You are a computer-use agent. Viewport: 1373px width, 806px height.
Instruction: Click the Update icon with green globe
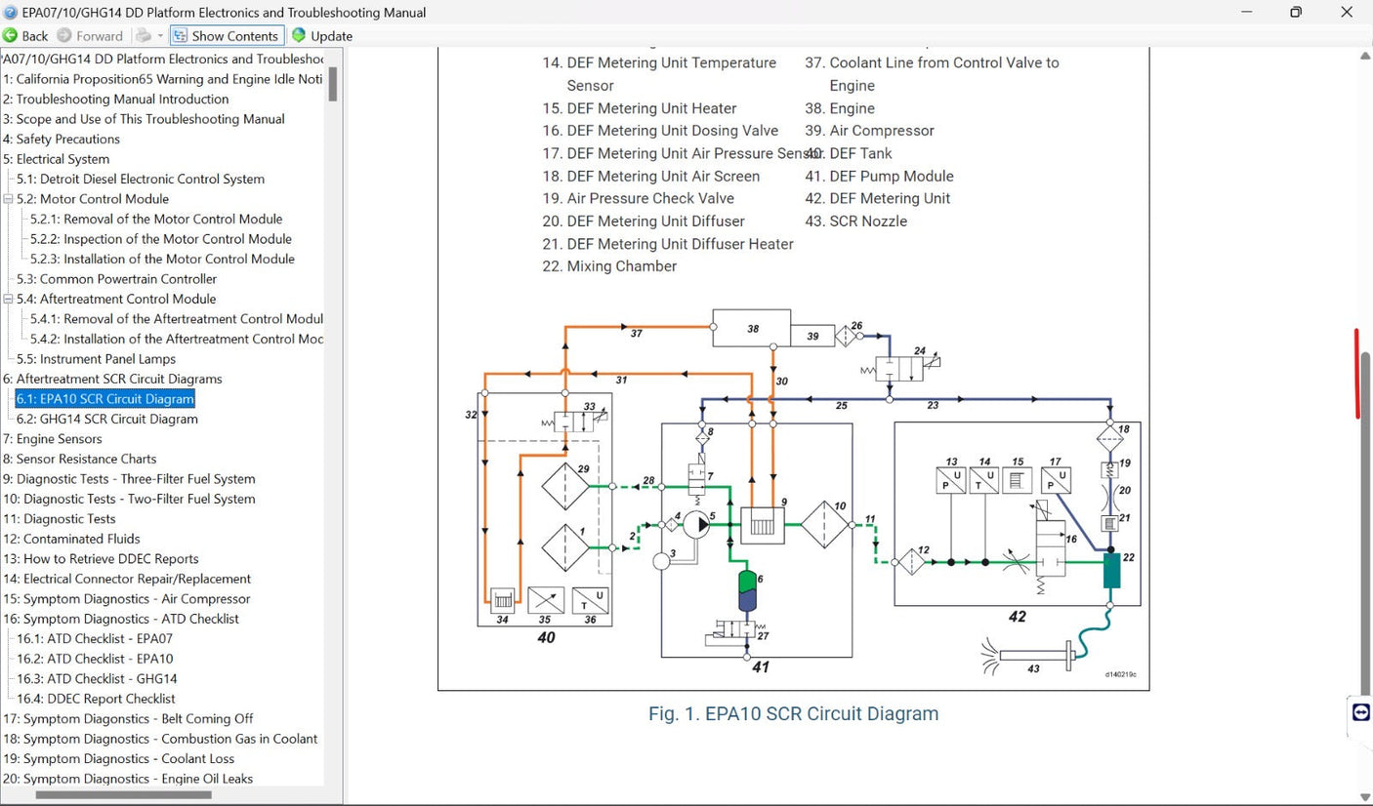tap(298, 35)
